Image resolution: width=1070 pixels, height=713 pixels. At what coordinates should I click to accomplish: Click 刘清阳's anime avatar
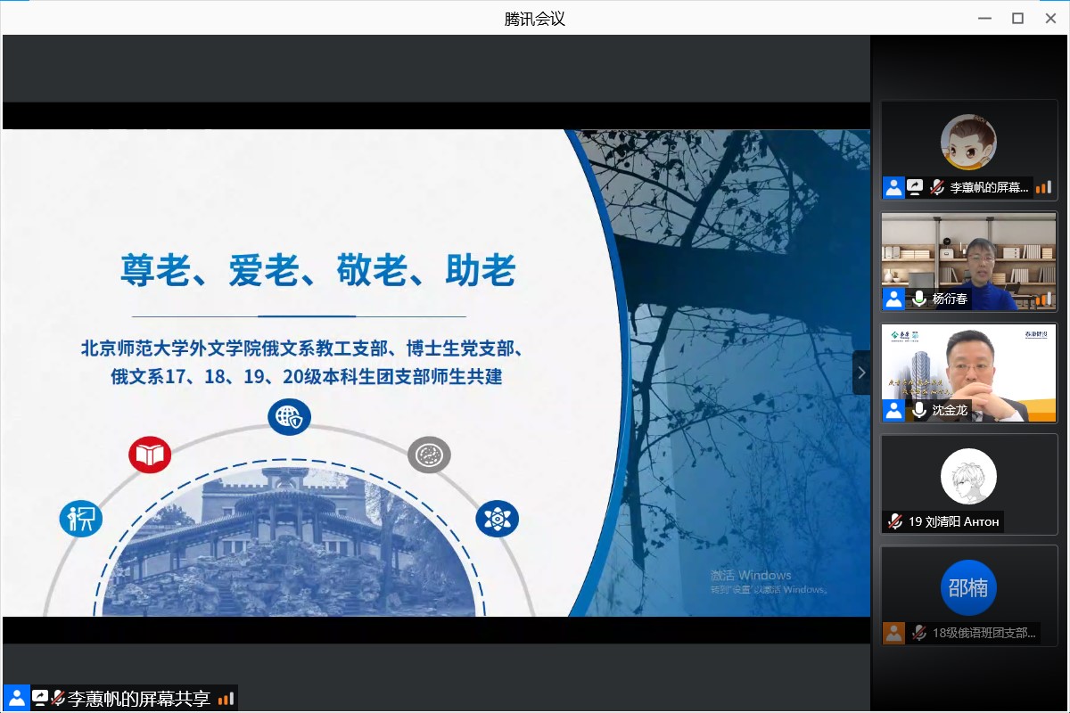(968, 476)
